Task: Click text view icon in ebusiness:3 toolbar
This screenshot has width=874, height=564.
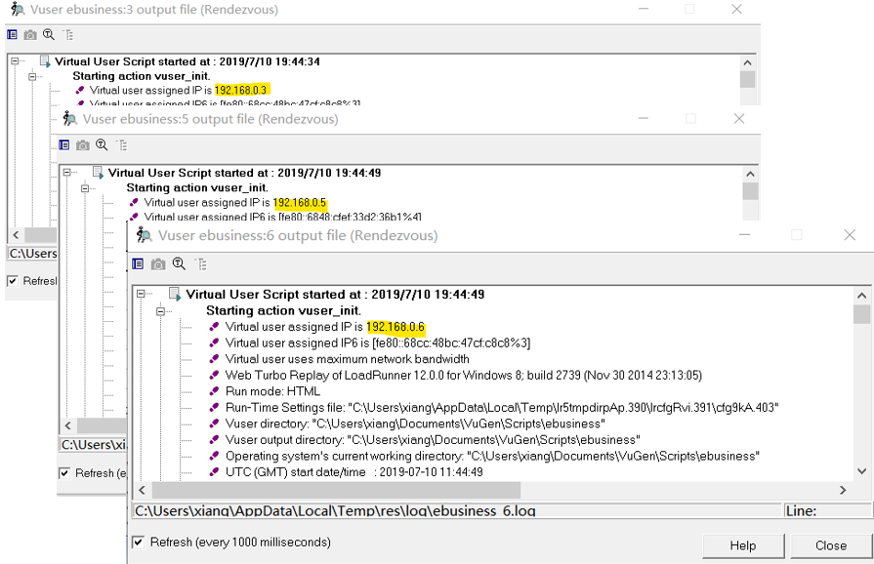Action: tap(12, 35)
